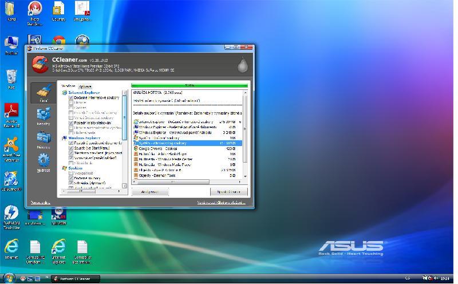Image resolution: width=458 pixels, height=284 pixels.
Task: Open the online help link at bottom left
Action: pos(40,202)
